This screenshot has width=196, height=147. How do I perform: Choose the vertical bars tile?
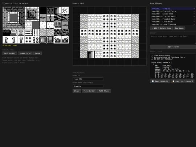click(x=36, y=32)
